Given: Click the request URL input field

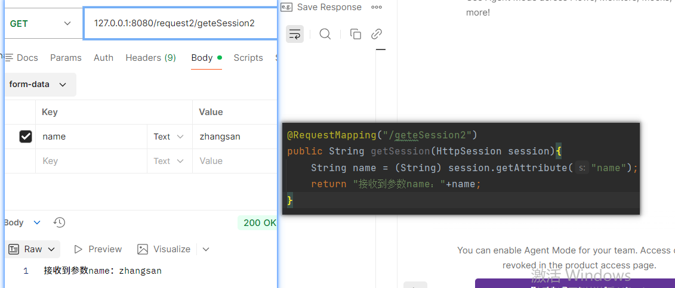Looking at the screenshot, I should point(180,23).
